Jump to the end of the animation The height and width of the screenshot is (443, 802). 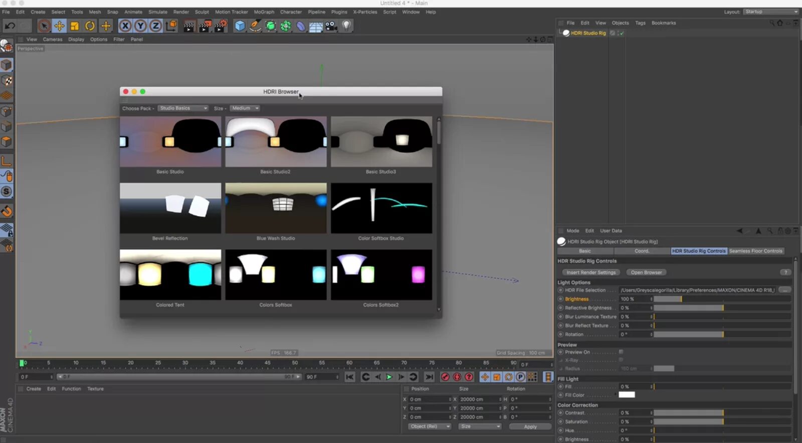tap(429, 377)
